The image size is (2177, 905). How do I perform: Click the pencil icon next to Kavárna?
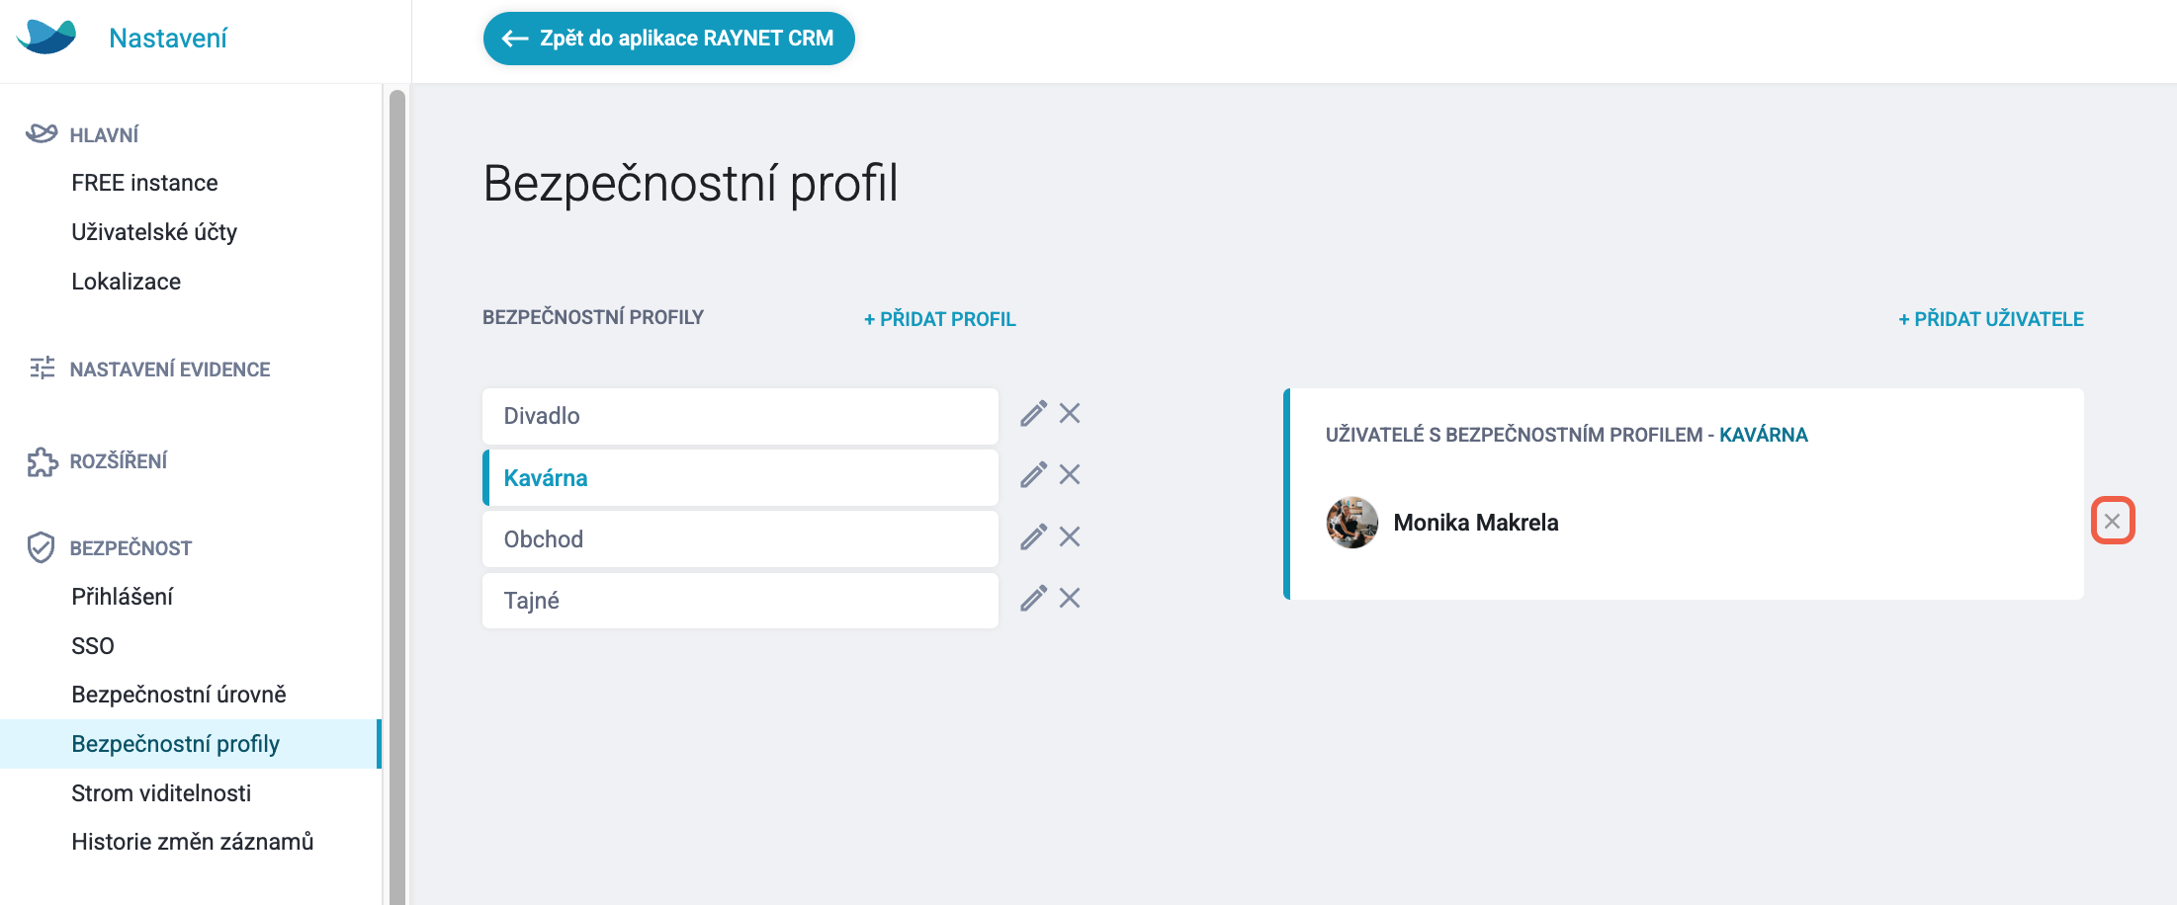tap(1033, 475)
